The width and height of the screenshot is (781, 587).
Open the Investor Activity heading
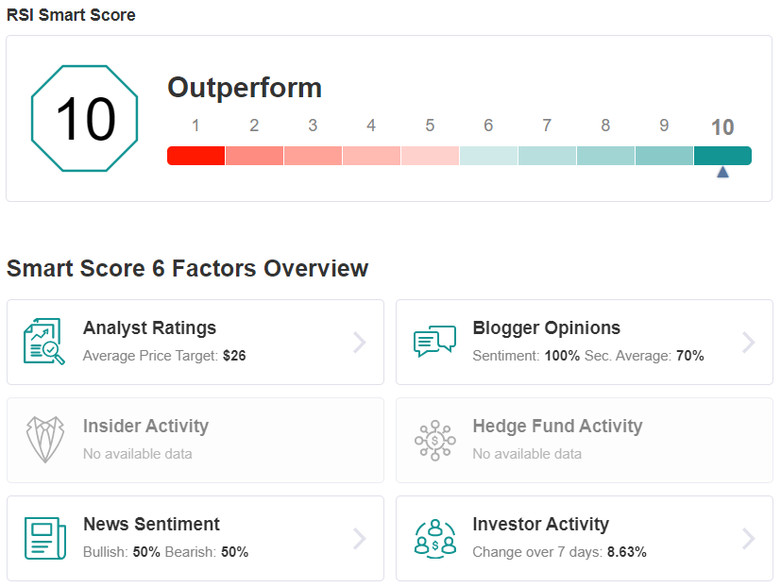(x=541, y=524)
